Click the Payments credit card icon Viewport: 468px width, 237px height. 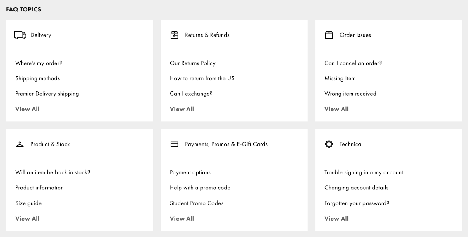(x=174, y=144)
